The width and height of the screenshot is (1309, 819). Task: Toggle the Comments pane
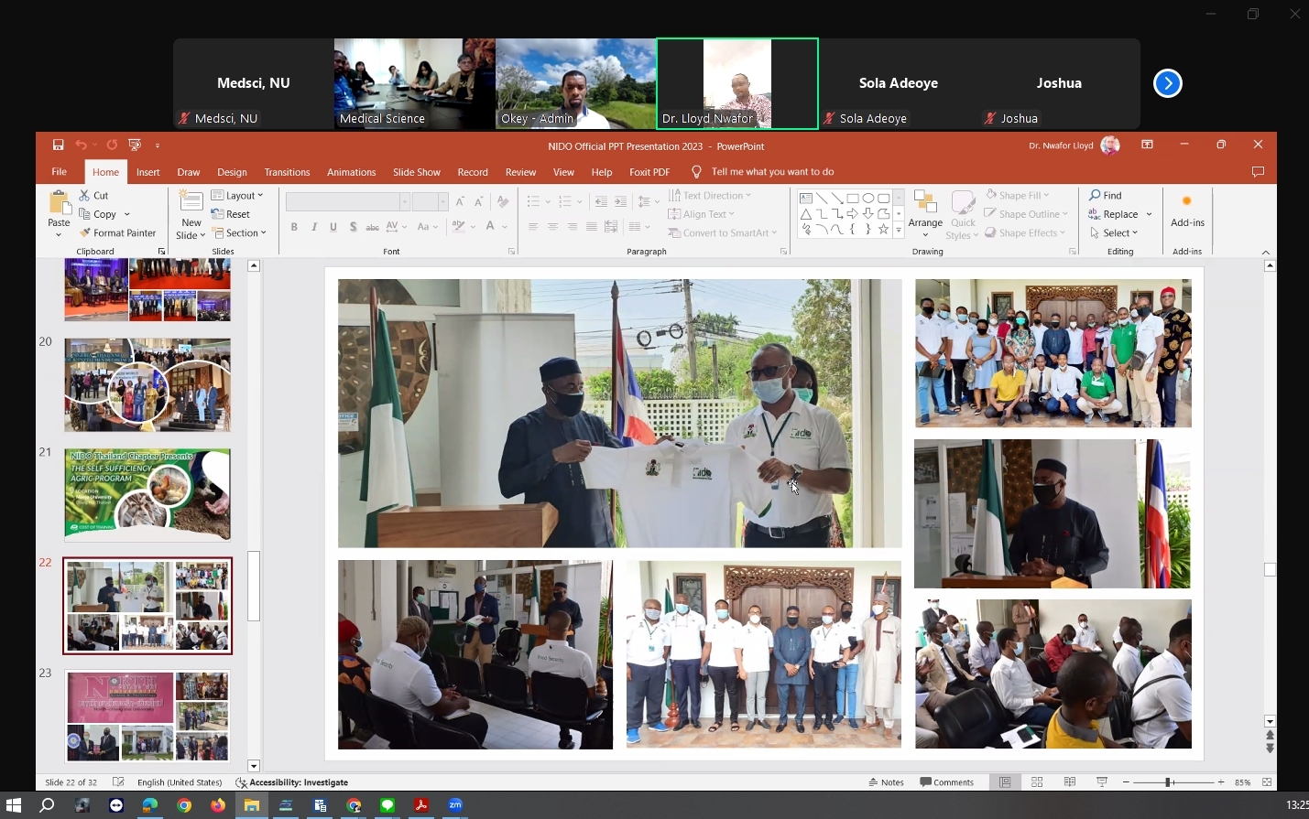947,782
